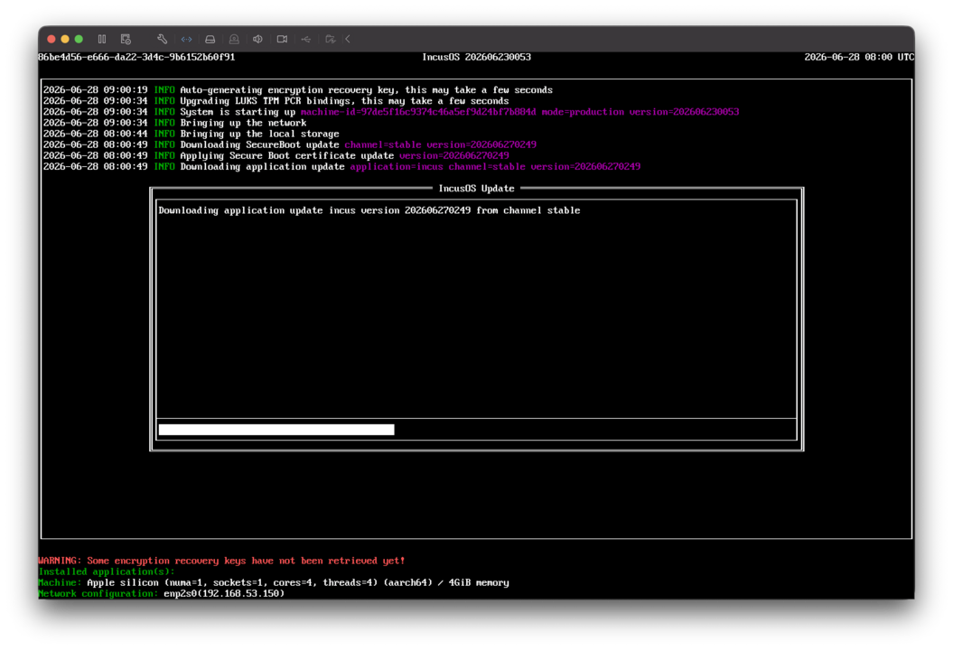Click the 'IncusOS 202606230053' header title
Screen dimensions: 953x650
477,57
